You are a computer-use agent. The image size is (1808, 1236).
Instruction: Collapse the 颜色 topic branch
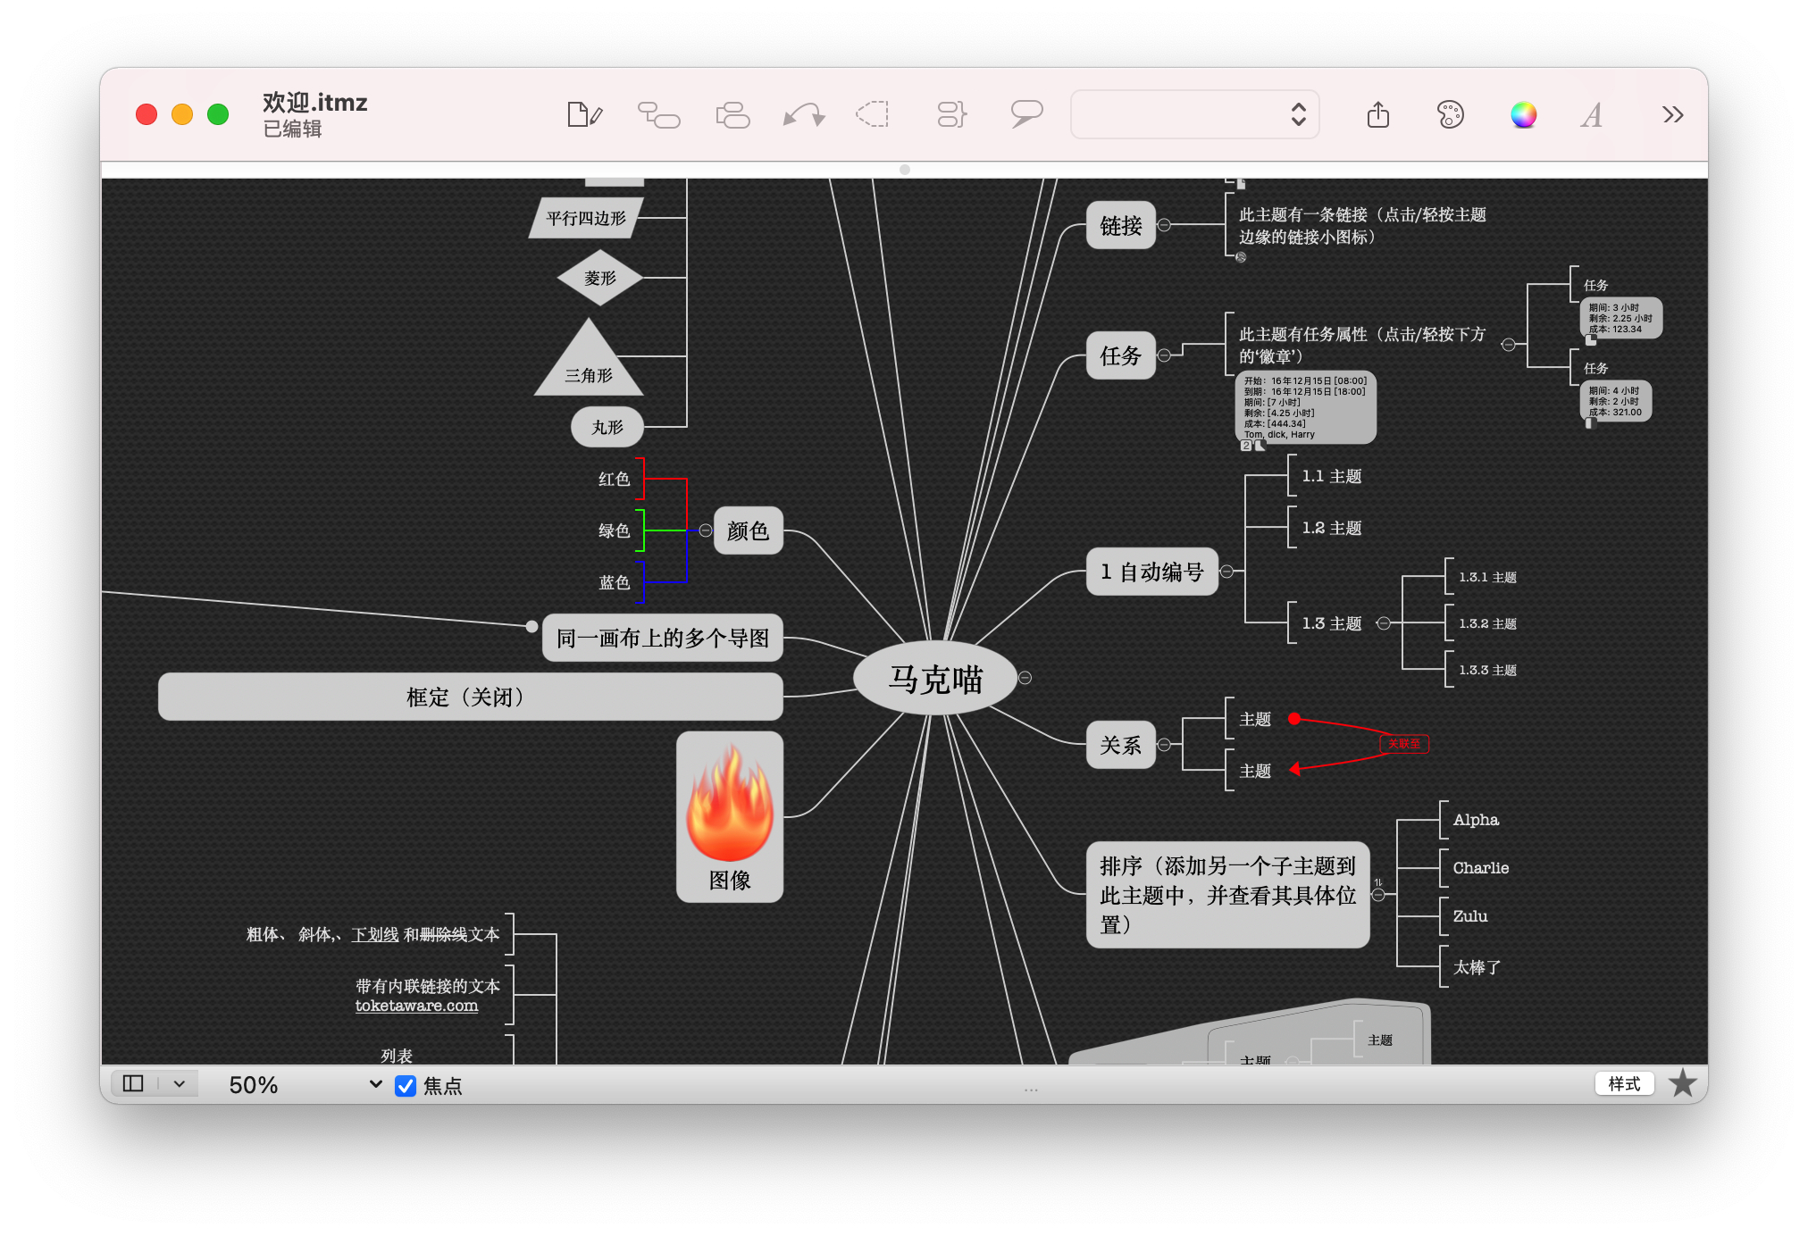coord(706,530)
